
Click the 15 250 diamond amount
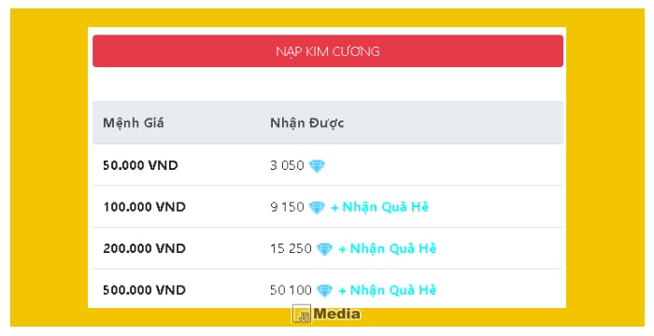[x=291, y=248]
